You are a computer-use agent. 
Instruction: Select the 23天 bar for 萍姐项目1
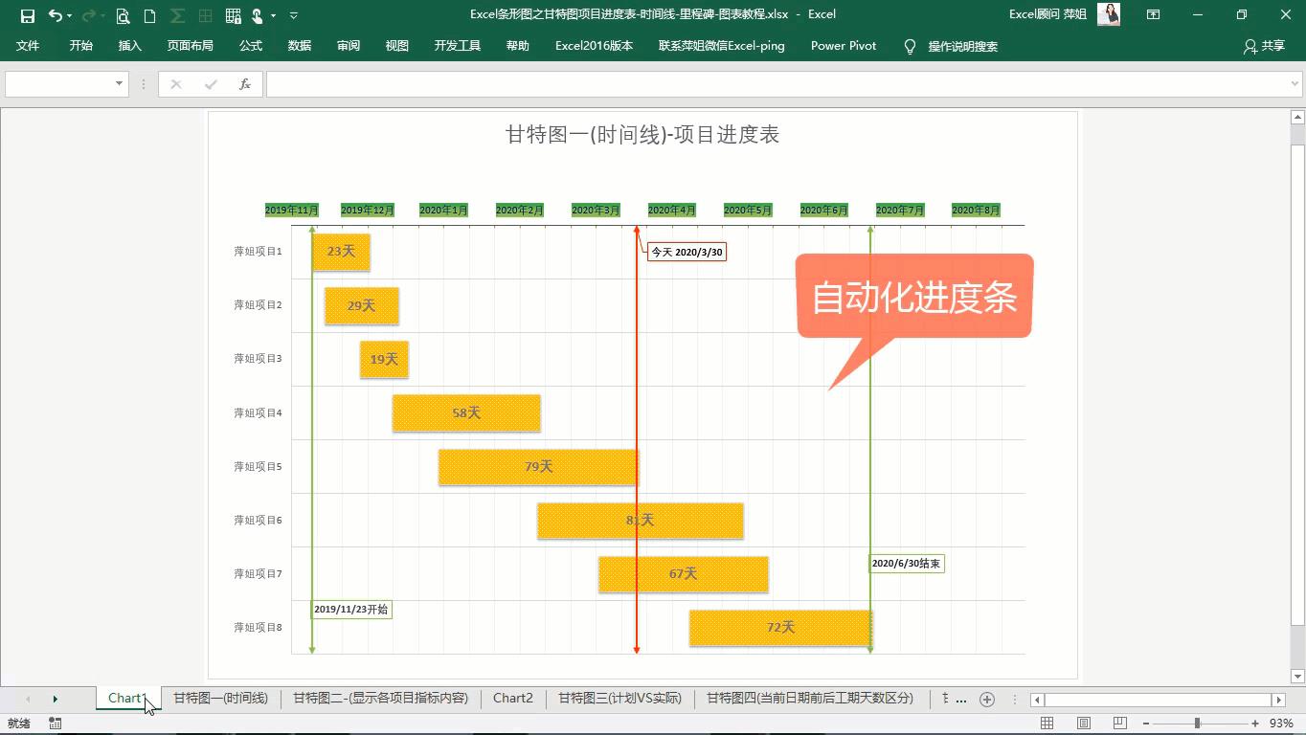(x=341, y=252)
